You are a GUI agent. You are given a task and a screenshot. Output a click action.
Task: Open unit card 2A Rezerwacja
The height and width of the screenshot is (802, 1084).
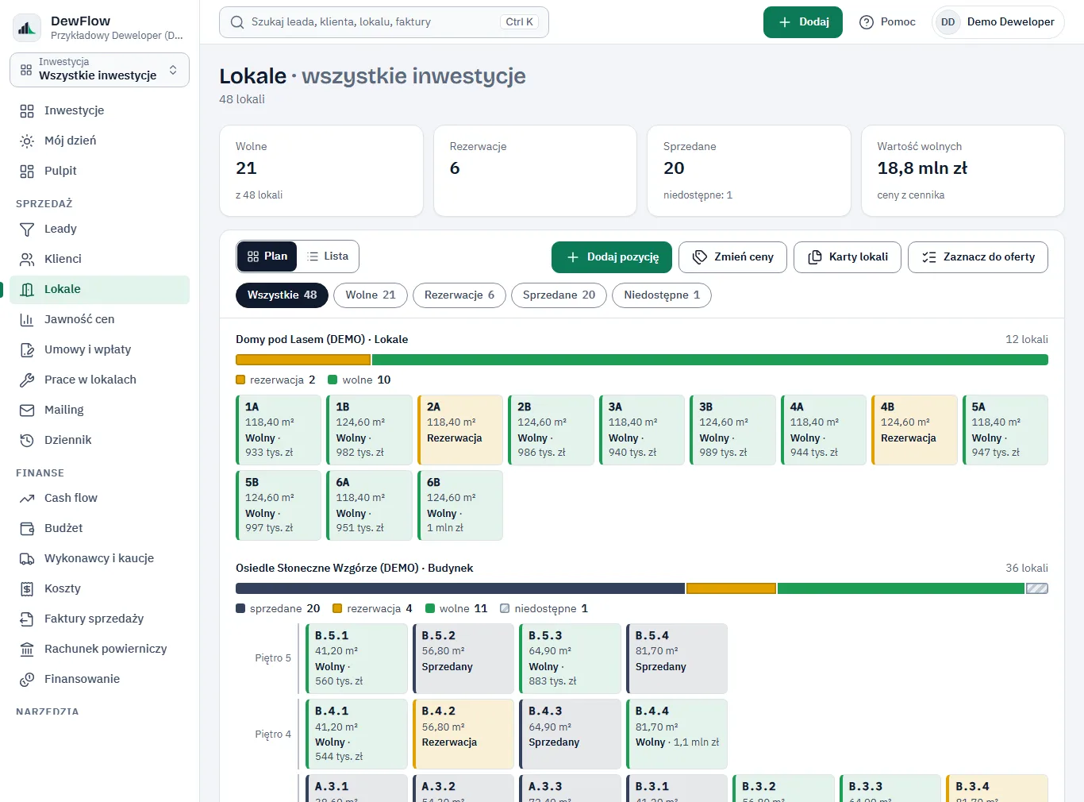click(460, 430)
